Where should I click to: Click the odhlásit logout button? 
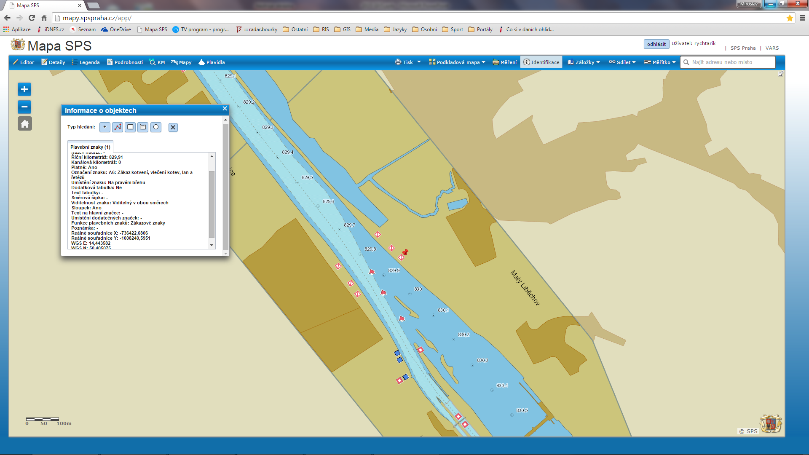(x=656, y=44)
